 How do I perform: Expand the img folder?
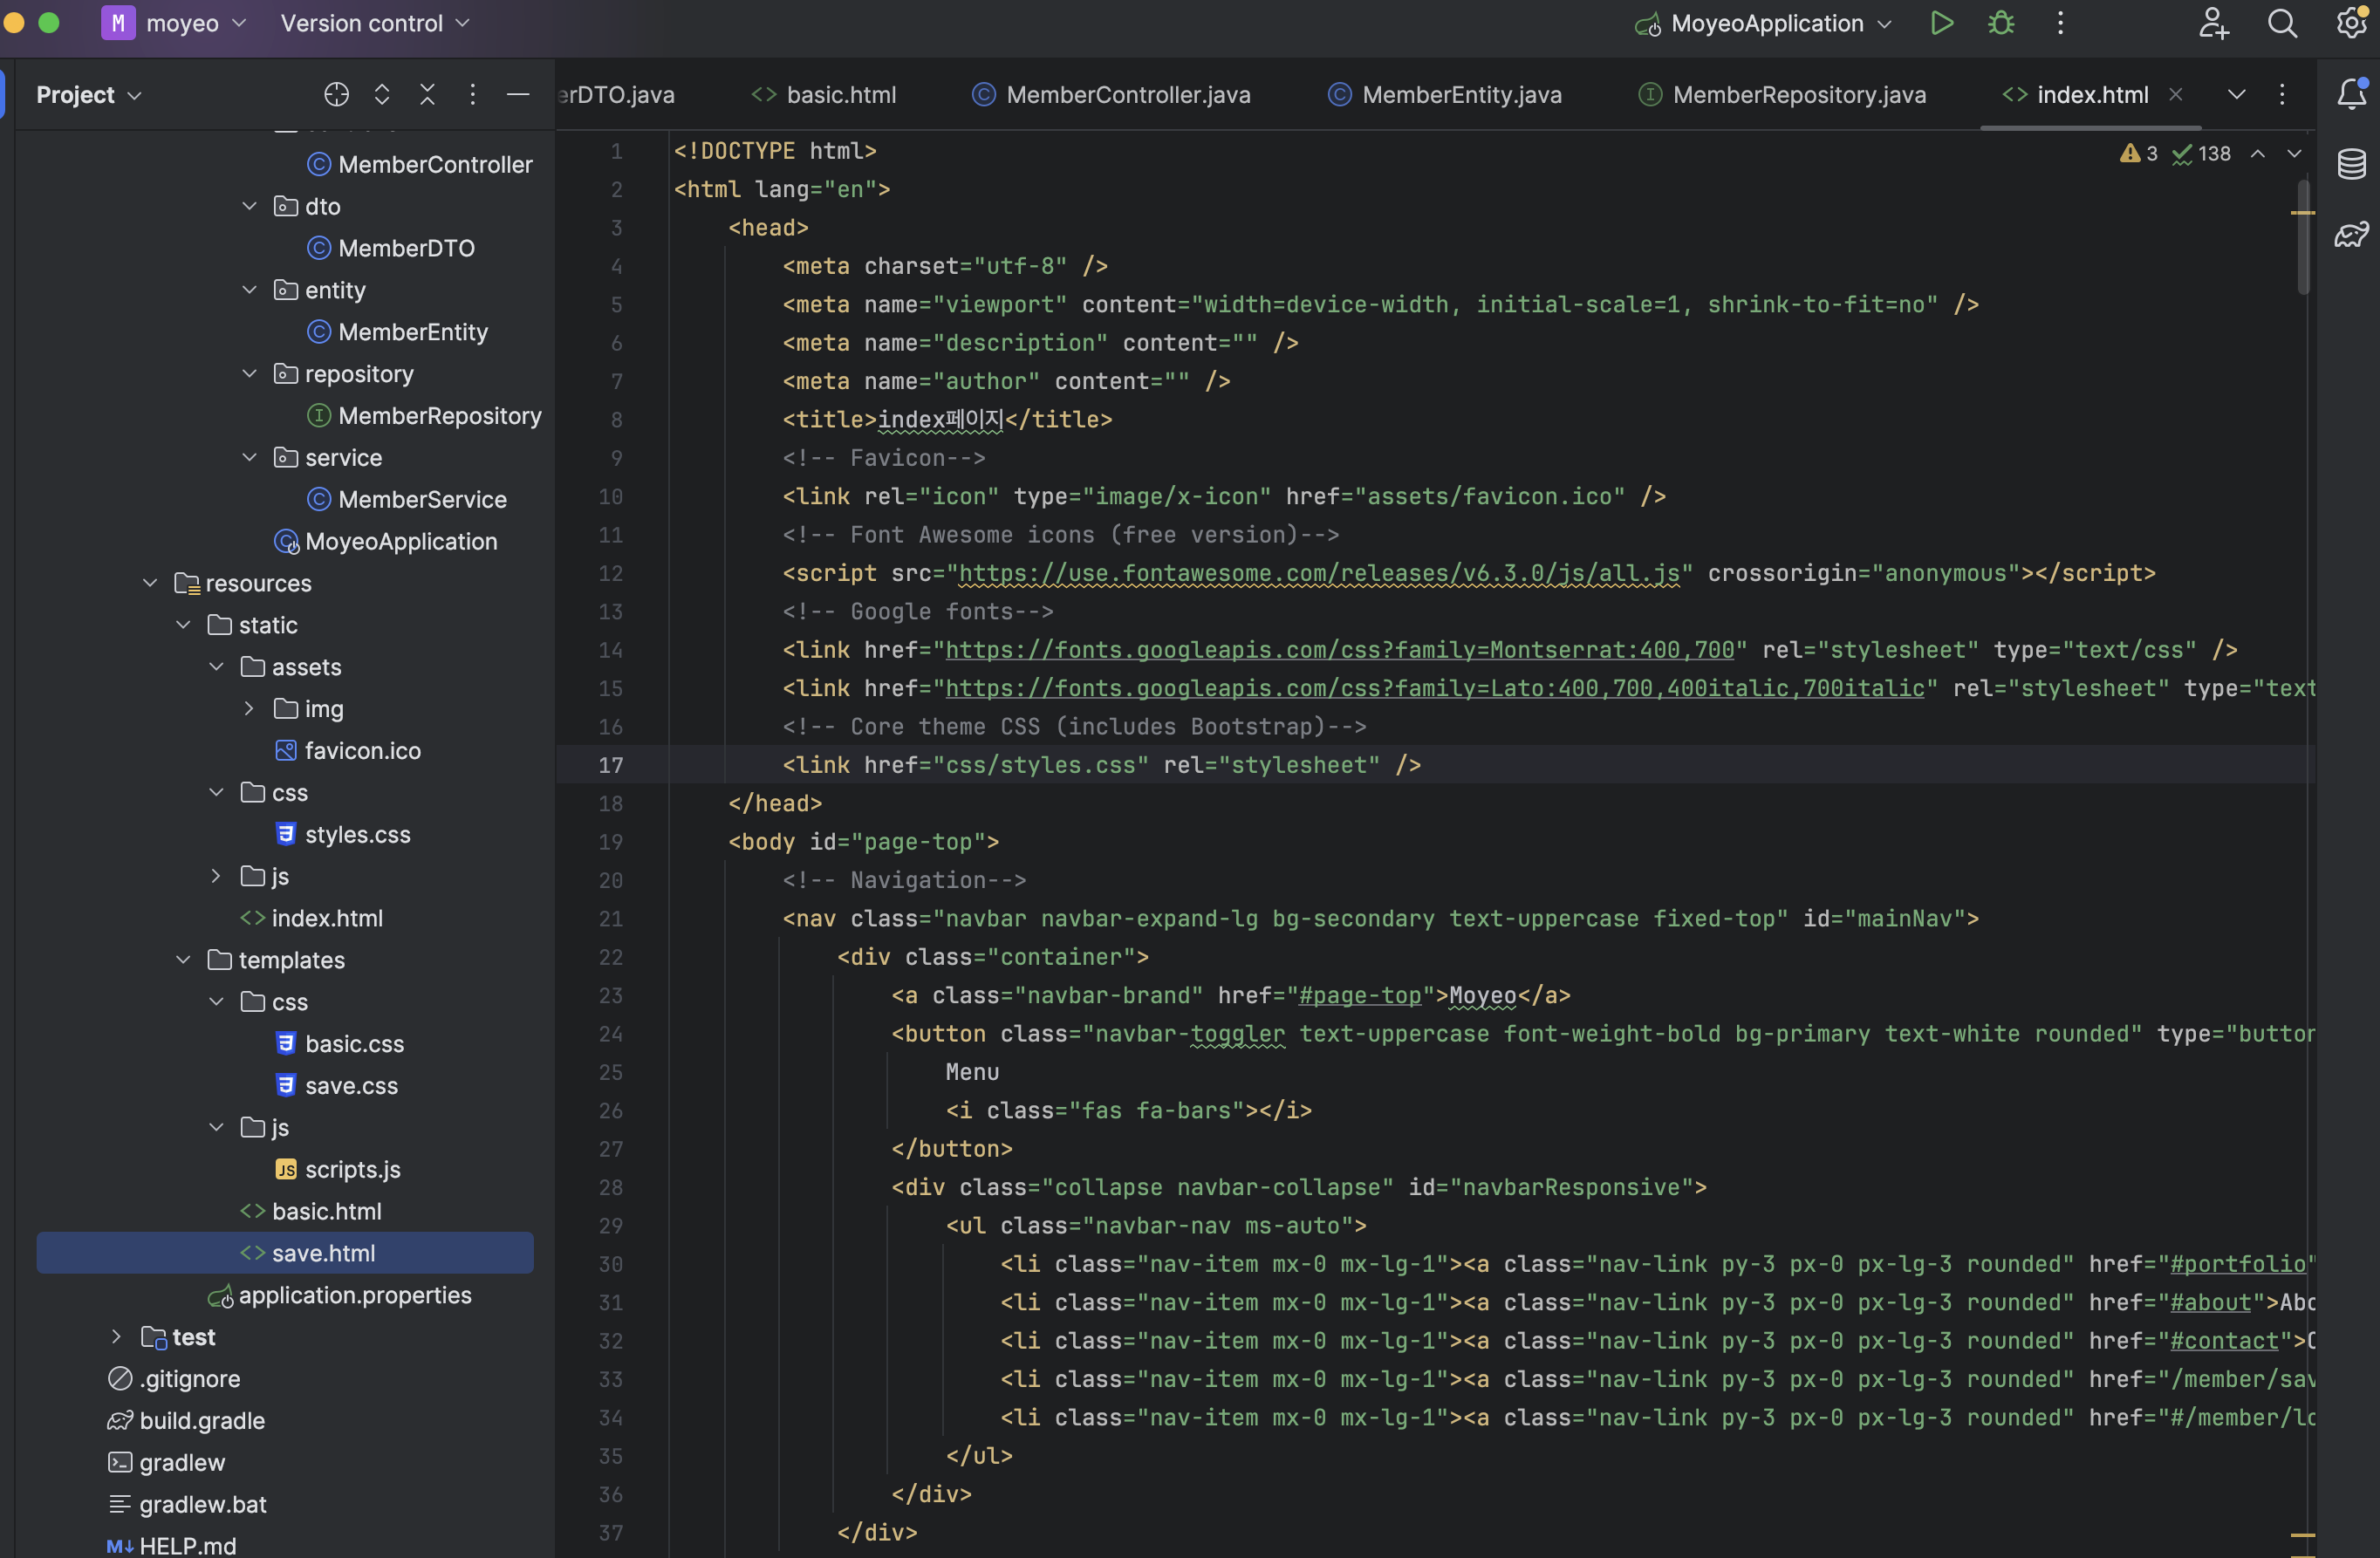pos(250,709)
